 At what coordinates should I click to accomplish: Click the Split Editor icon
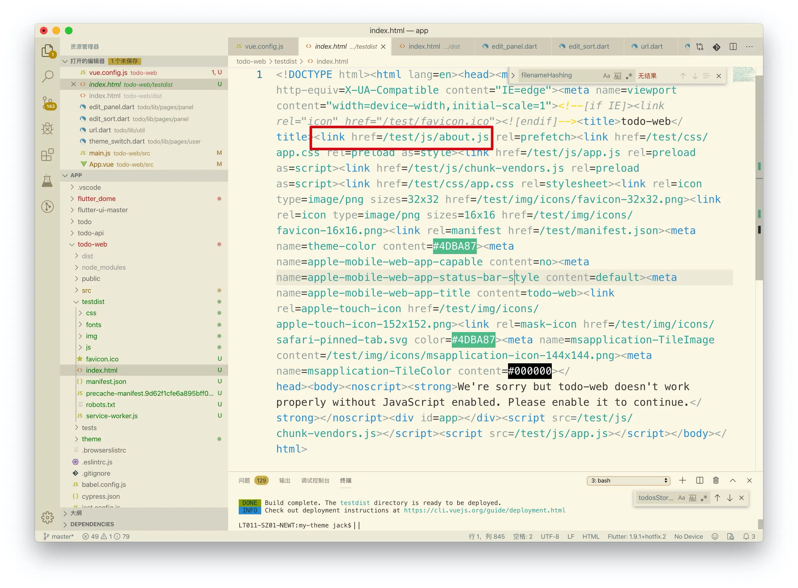click(x=733, y=47)
